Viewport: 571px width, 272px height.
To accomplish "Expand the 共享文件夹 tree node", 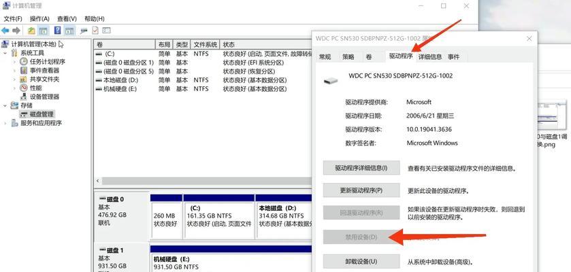I will click(14, 80).
